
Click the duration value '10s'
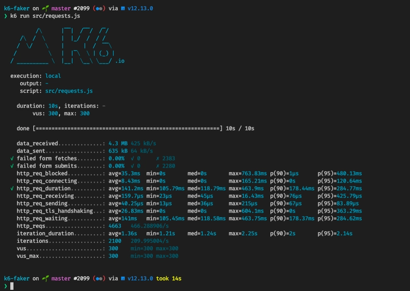point(53,106)
